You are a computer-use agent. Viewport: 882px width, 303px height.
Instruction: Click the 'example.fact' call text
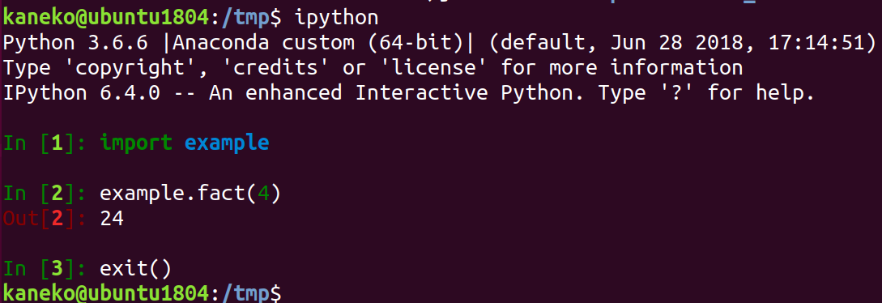point(173,193)
